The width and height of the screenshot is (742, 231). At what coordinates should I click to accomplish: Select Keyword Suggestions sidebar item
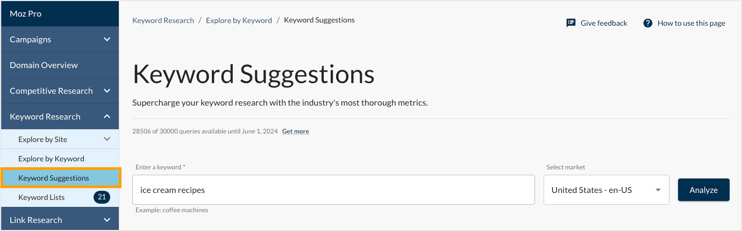(54, 178)
